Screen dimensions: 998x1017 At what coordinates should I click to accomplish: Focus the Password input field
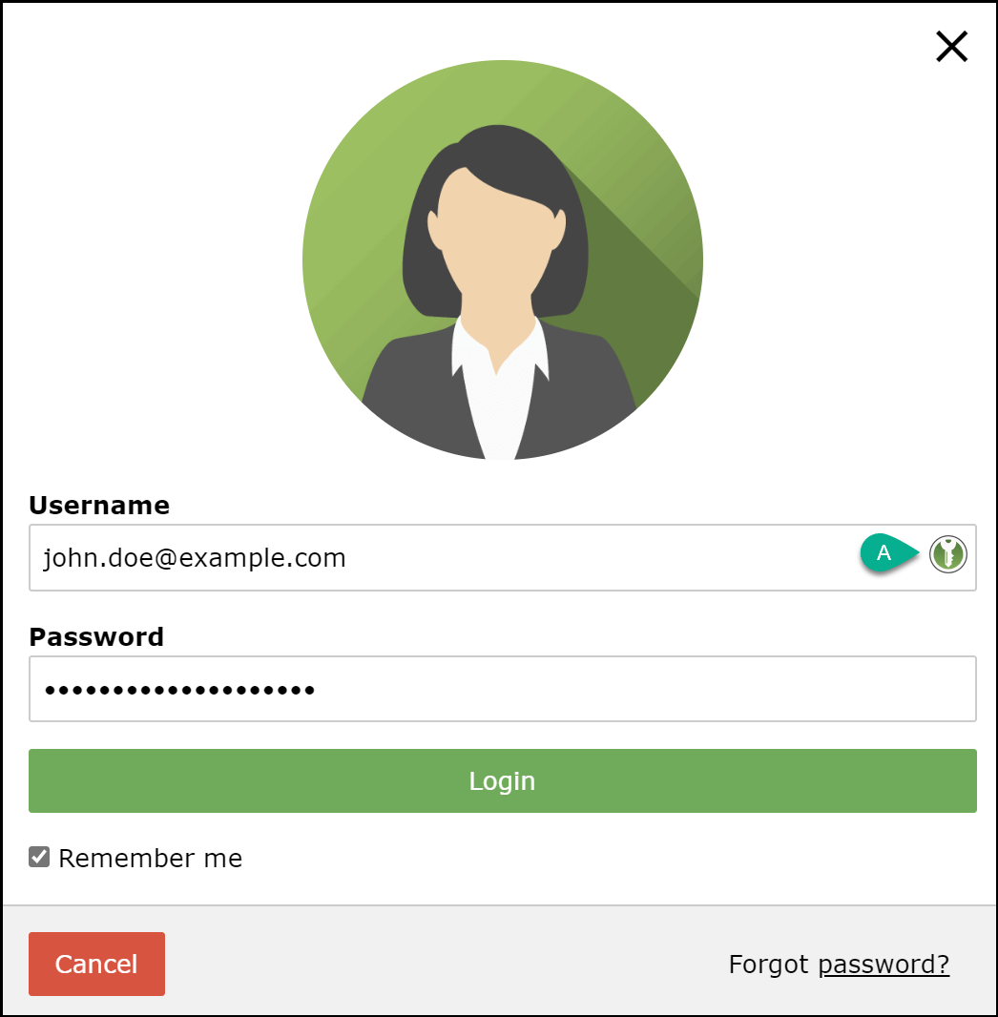click(503, 689)
